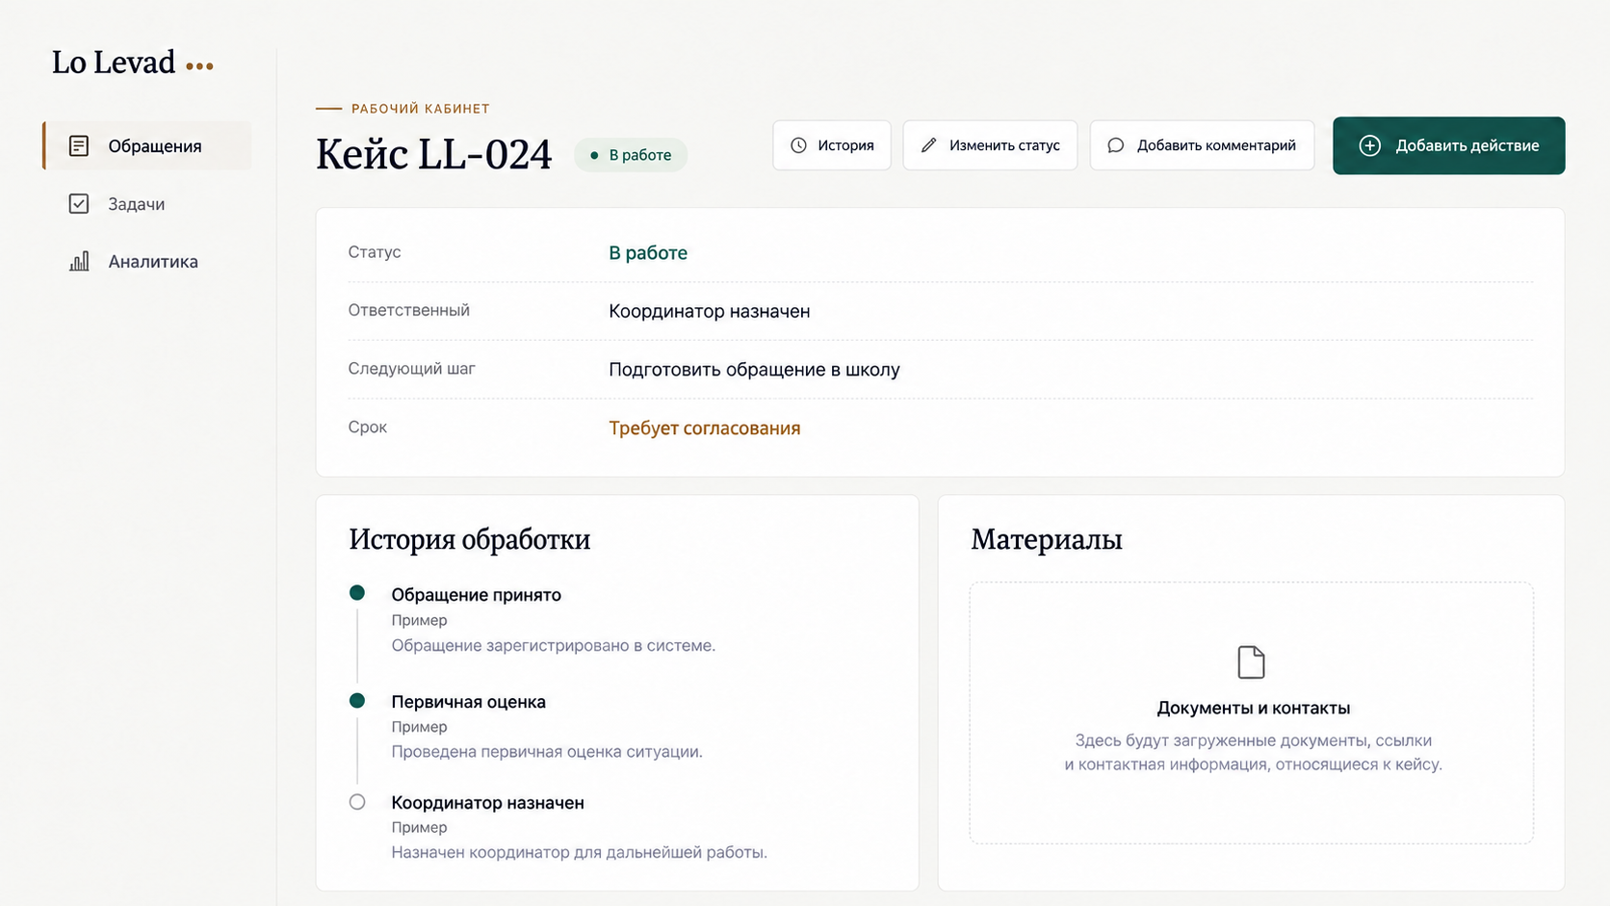Click Проведена первичная оценка ситуации text
The image size is (1610, 906).
click(x=547, y=752)
